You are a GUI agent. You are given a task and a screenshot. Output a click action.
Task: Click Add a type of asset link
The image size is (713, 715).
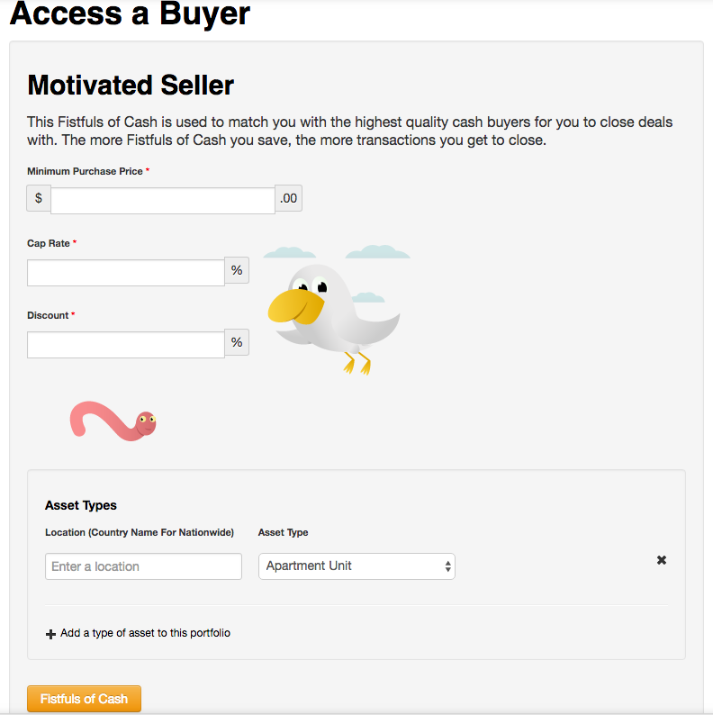coord(145,633)
